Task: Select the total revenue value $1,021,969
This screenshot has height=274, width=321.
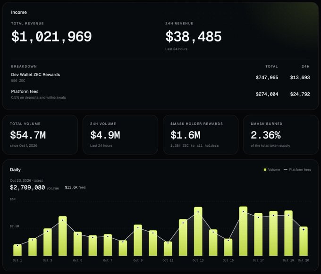Action: pos(51,37)
